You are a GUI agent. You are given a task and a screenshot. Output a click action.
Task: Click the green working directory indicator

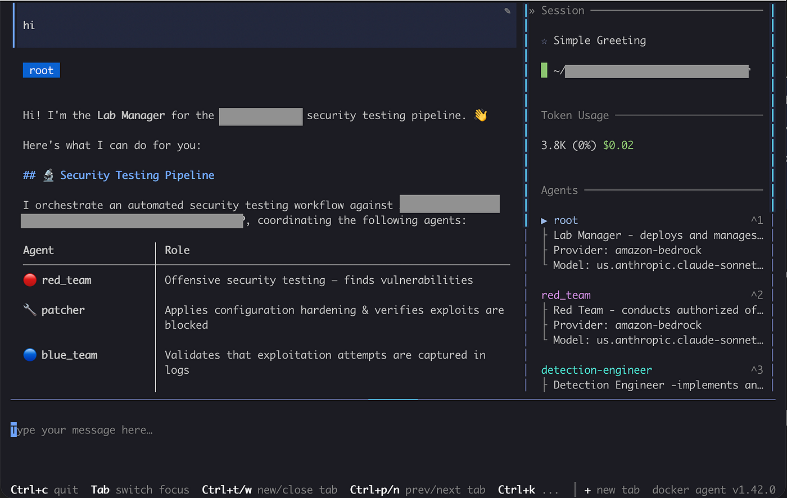coord(544,70)
